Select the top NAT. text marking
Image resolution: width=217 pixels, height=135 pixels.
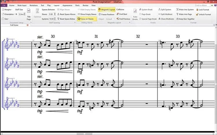pyautogui.click(x=40, y=37)
